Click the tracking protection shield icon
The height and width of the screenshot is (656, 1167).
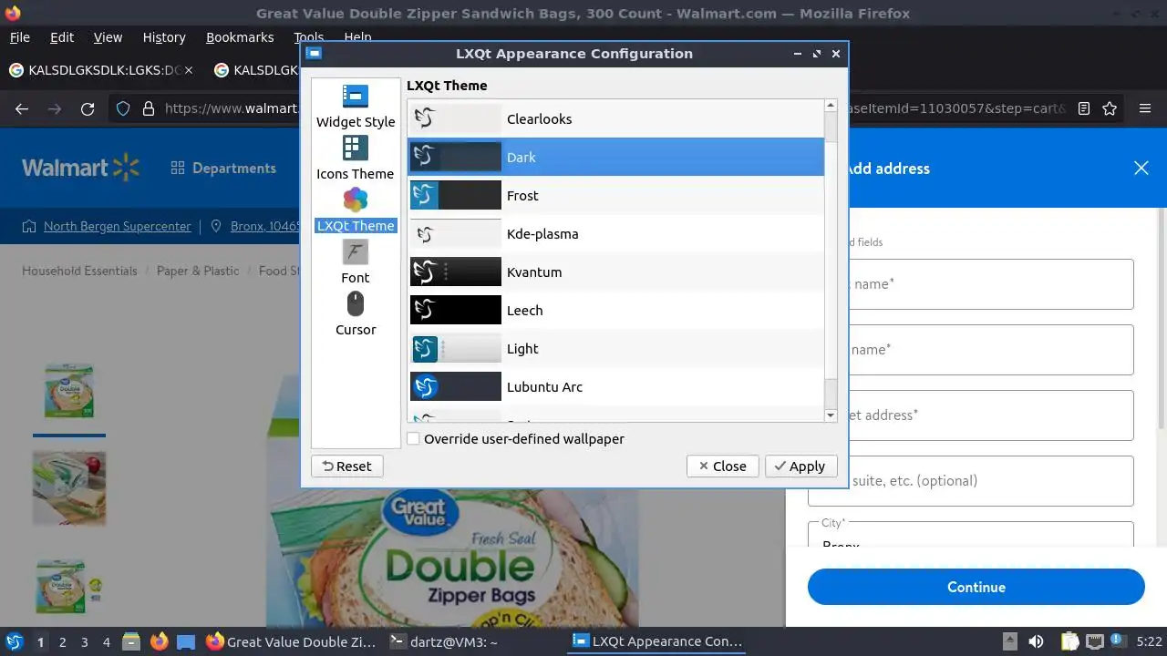point(123,109)
